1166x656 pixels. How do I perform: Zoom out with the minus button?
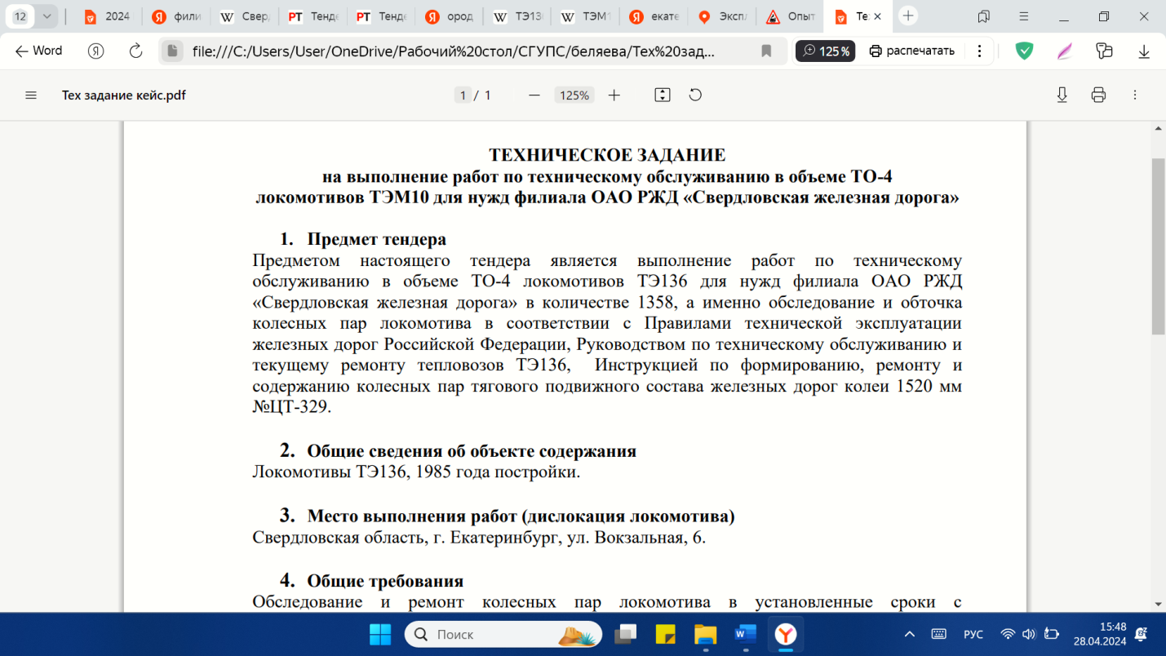pyautogui.click(x=534, y=95)
